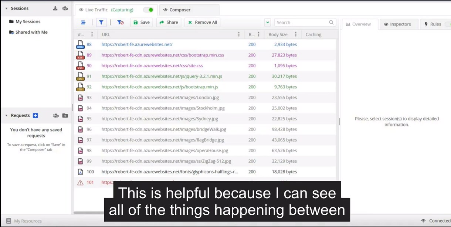This screenshot has width=451, height=227.
Task: Click the CSS icon for session 89
Action: (x=80, y=55)
